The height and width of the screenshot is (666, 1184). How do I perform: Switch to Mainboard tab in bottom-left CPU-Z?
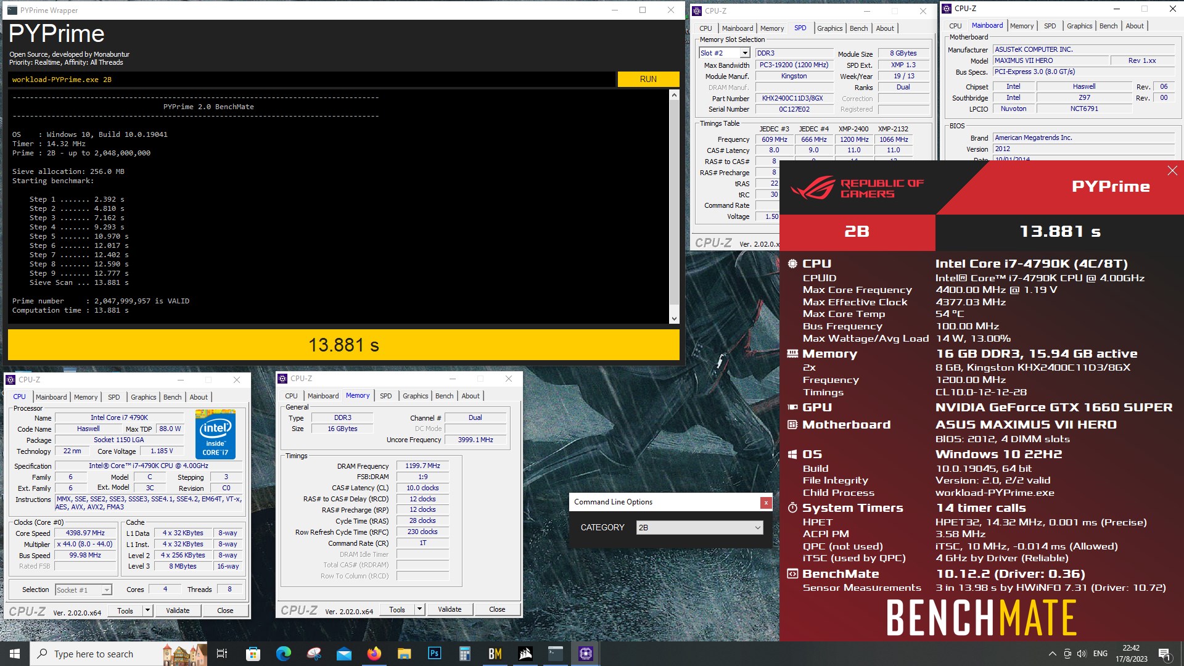pyautogui.click(x=51, y=397)
